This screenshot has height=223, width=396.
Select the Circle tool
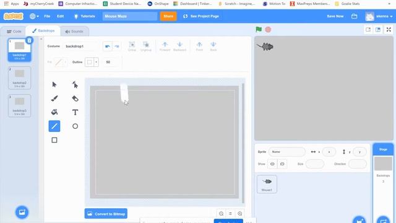point(75,126)
